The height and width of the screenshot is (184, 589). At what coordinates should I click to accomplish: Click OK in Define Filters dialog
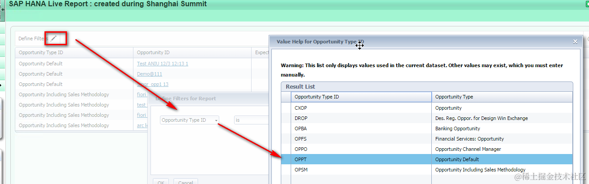(x=161, y=182)
